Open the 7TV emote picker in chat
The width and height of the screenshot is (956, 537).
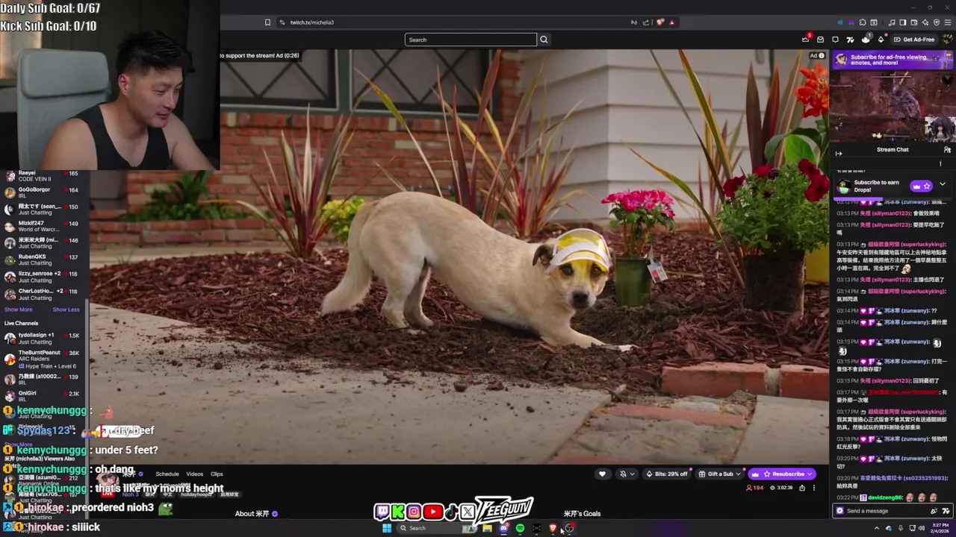946,511
